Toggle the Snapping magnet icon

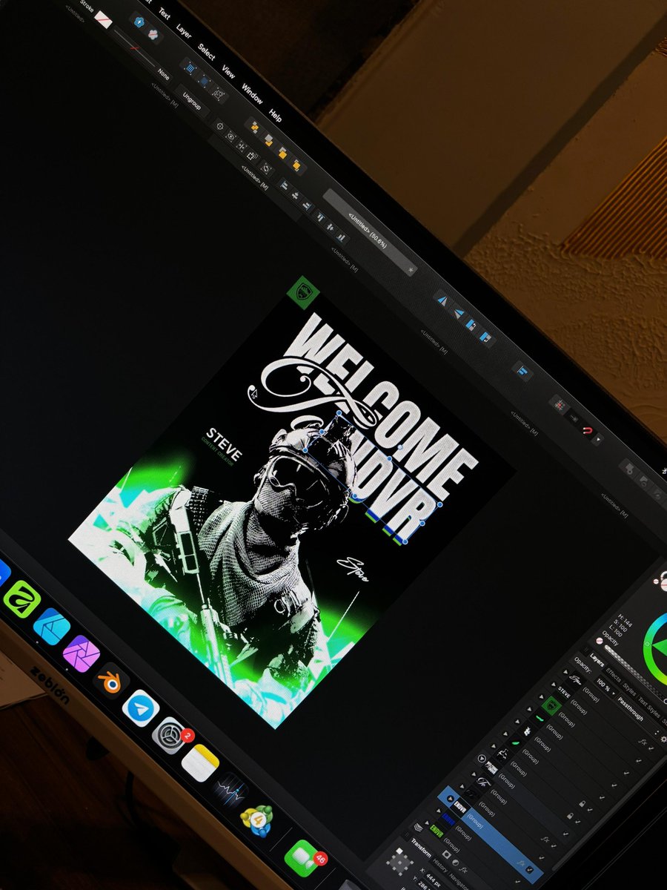pyautogui.click(x=587, y=430)
